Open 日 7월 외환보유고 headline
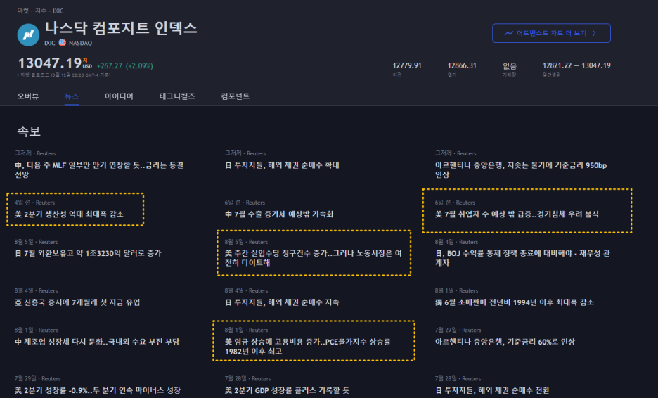The width and height of the screenshot is (658, 398). click(88, 253)
